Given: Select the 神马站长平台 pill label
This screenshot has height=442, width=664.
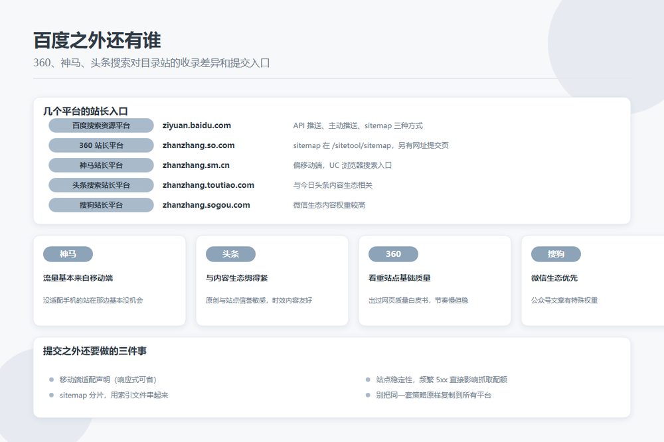Looking at the screenshot, I should pyautogui.click(x=101, y=165).
